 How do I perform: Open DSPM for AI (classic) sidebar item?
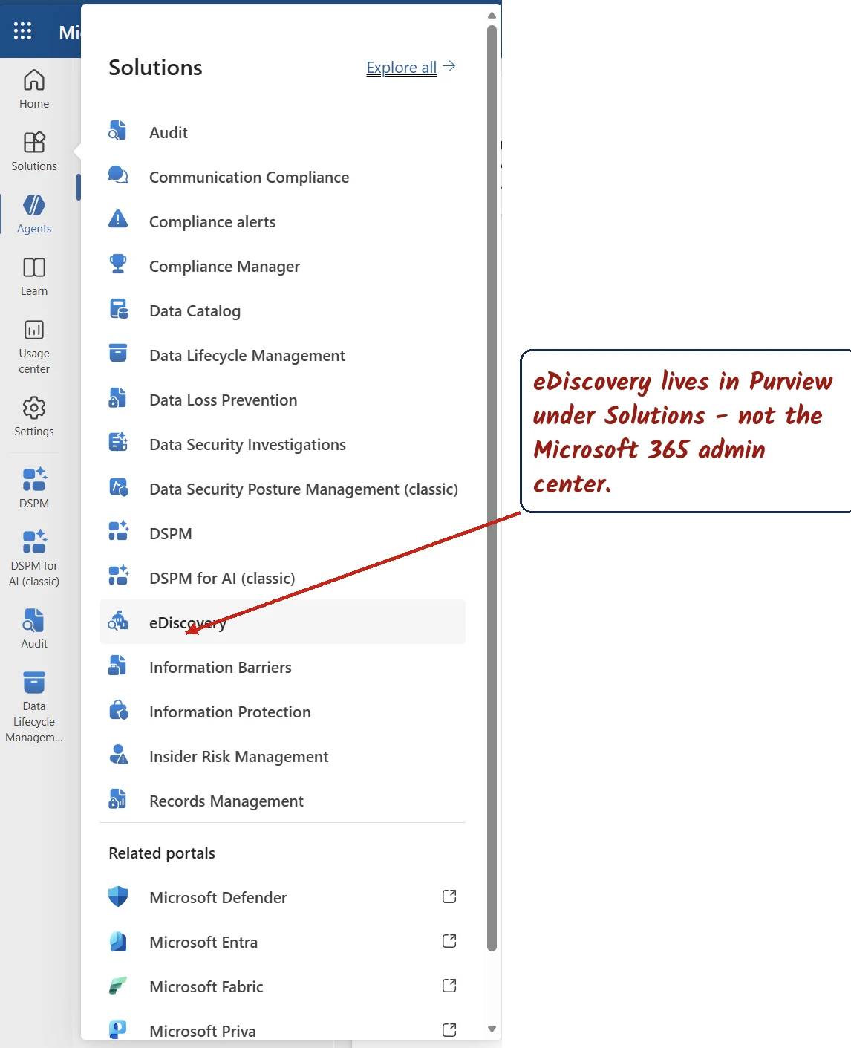[34, 558]
